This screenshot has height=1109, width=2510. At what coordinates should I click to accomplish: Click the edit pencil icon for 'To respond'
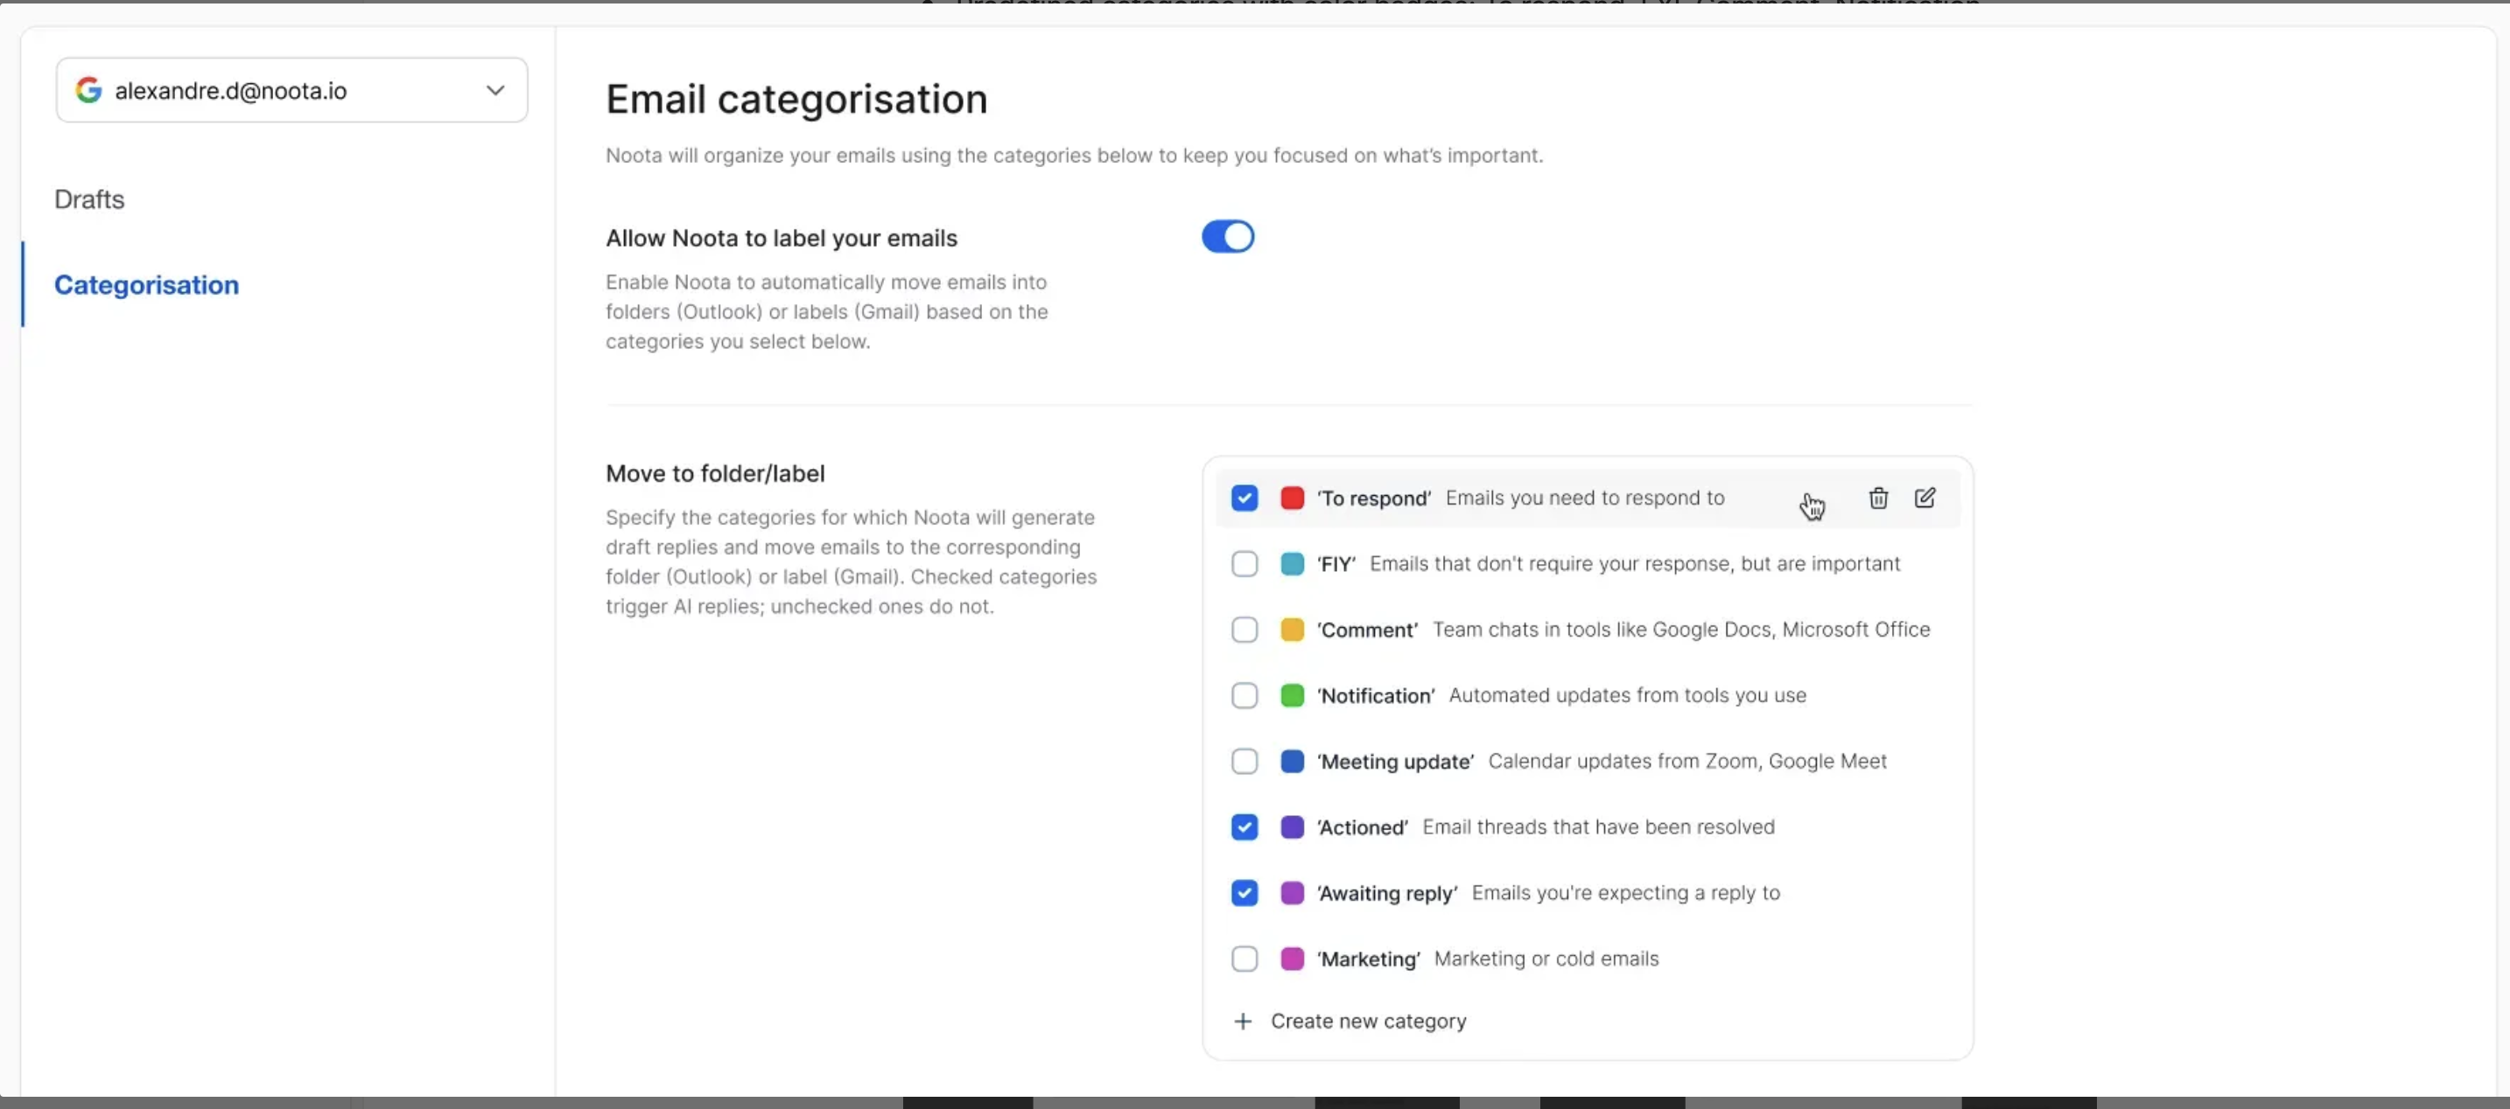click(1925, 499)
